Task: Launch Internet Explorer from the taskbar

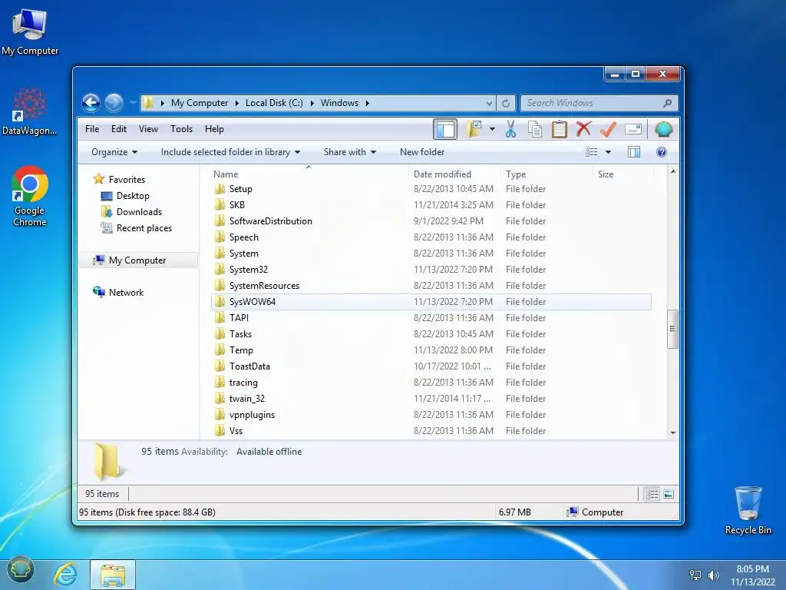Action: (66, 575)
